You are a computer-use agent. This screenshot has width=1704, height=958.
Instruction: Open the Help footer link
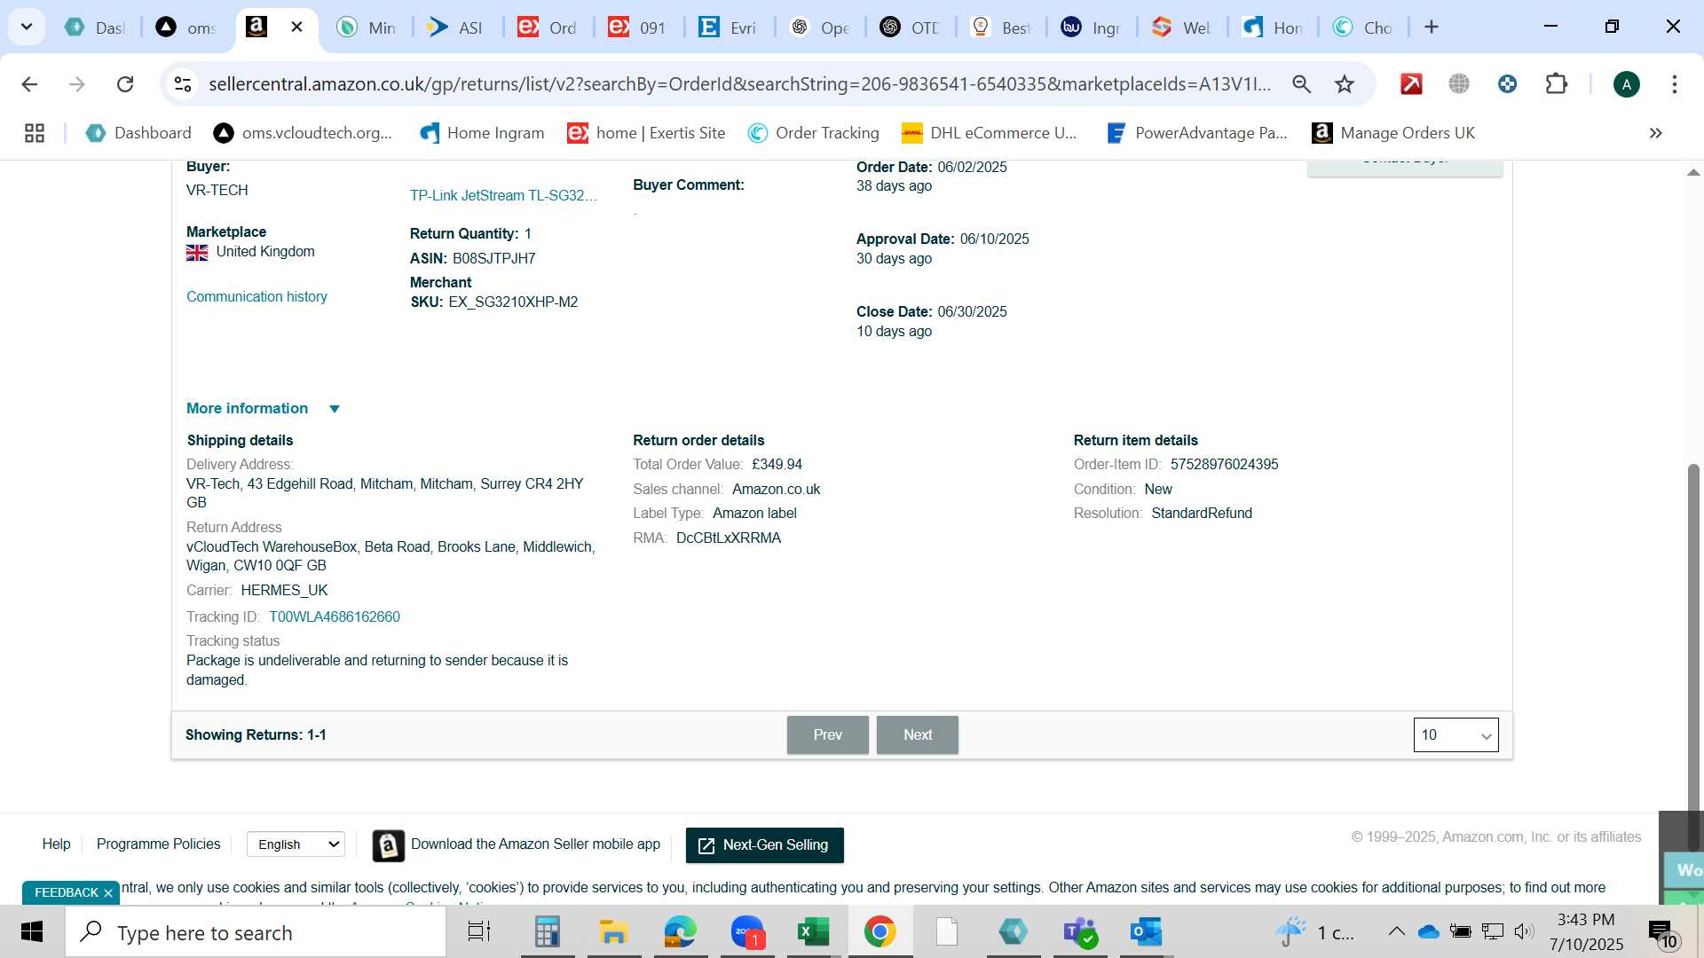coord(56,844)
